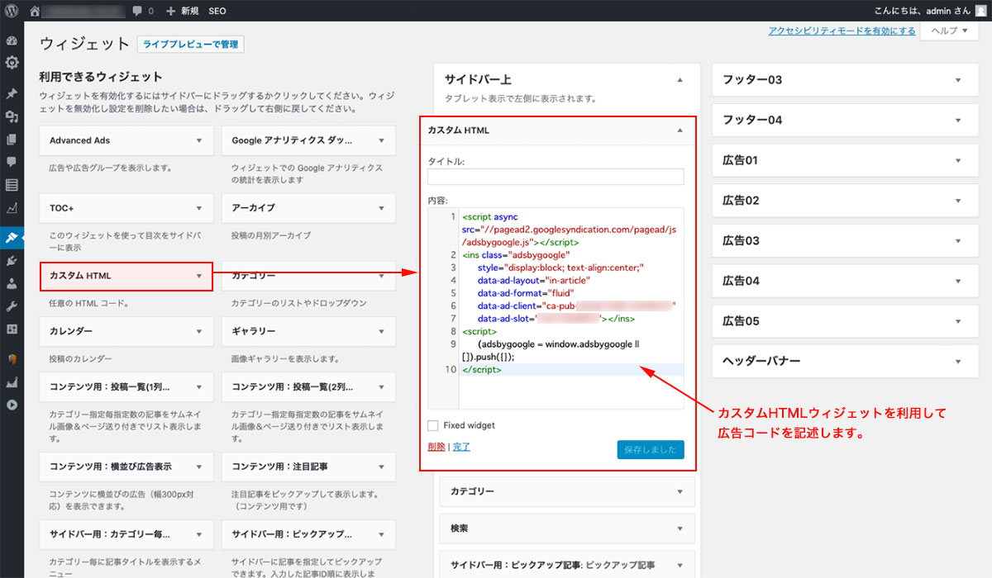Click the 完了 link
Image resolution: width=992 pixels, height=578 pixels.
[461, 447]
